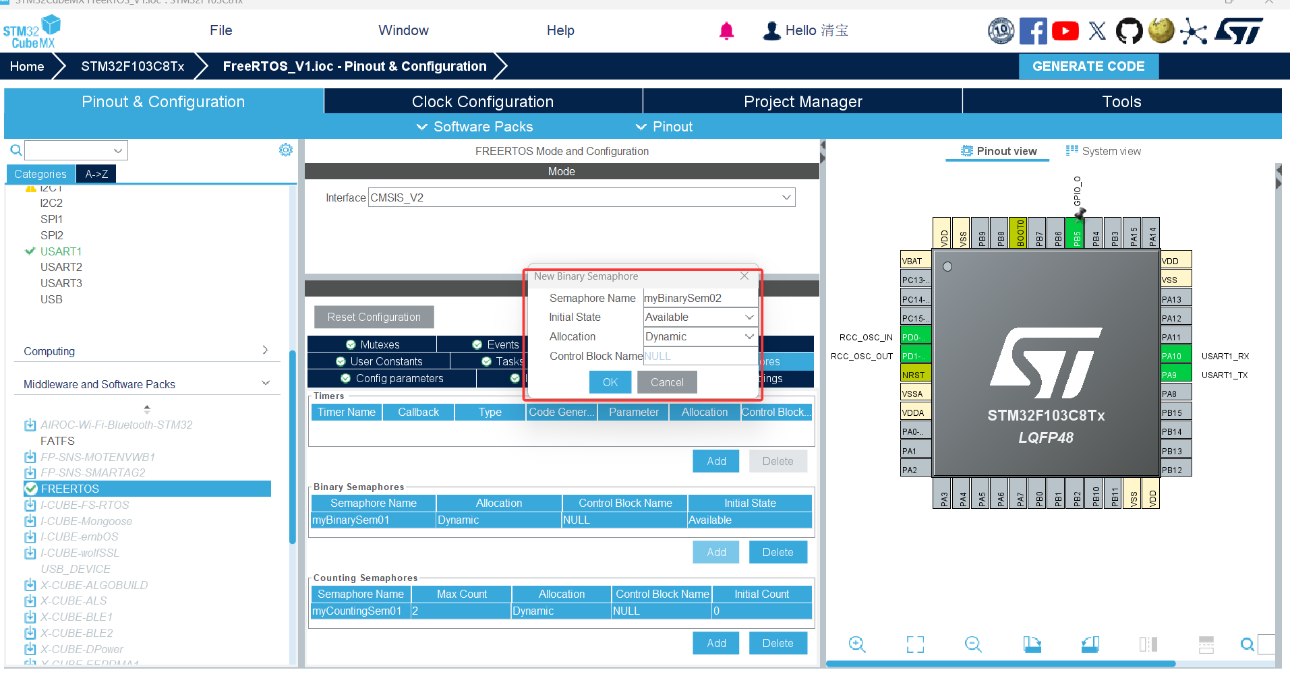Open the Window menu

tap(403, 30)
